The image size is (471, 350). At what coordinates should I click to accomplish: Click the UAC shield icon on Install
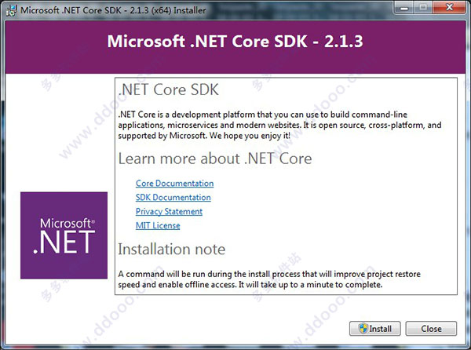[363, 328]
